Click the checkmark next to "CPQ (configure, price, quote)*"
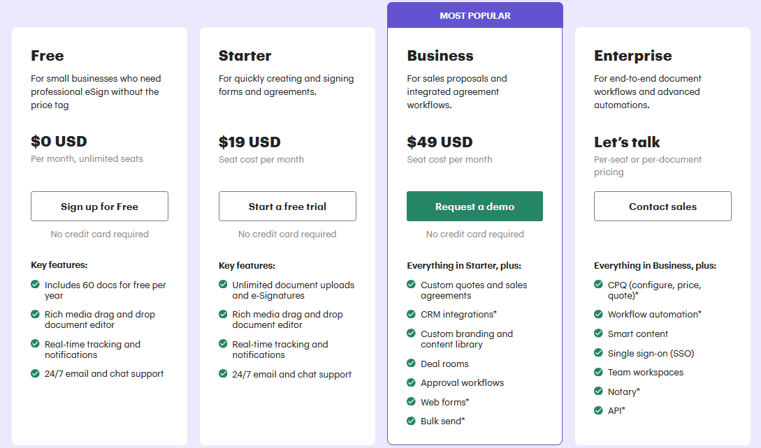The image size is (761, 448). click(x=598, y=285)
